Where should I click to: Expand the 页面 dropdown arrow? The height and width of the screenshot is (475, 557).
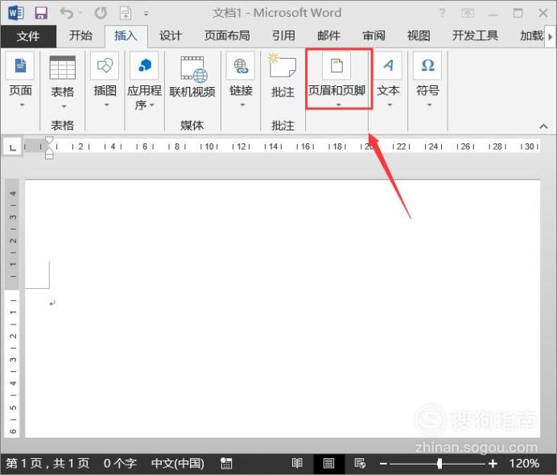click(x=22, y=105)
